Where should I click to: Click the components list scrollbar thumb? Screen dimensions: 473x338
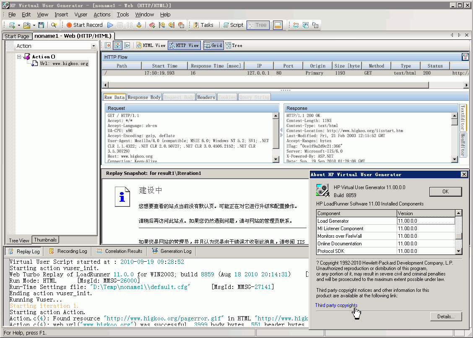click(458, 236)
